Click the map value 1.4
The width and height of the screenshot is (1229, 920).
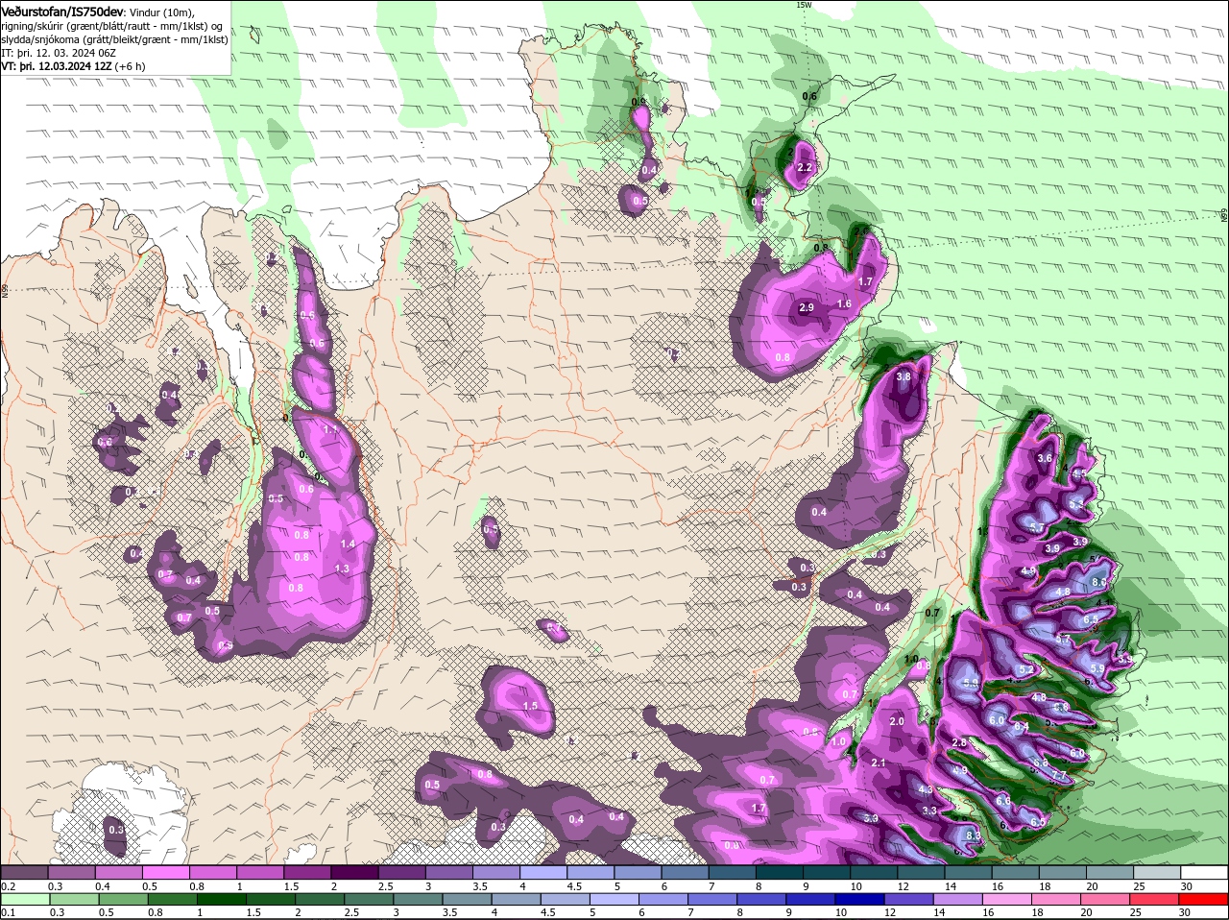(348, 544)
